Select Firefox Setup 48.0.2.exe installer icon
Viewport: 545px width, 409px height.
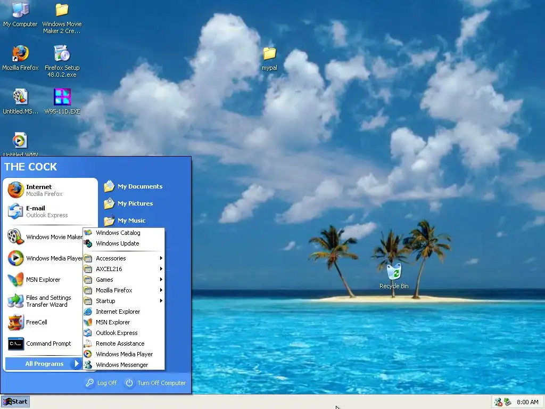[62, 61]
